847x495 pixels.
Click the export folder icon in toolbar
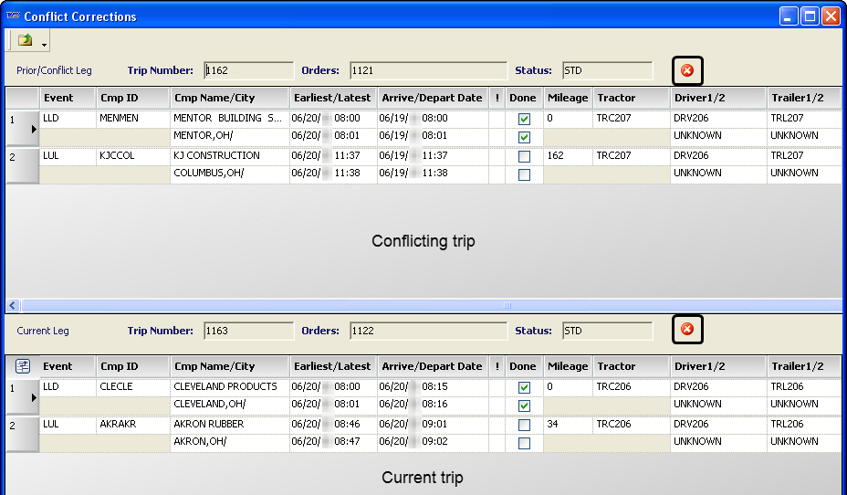pos(25,40)
